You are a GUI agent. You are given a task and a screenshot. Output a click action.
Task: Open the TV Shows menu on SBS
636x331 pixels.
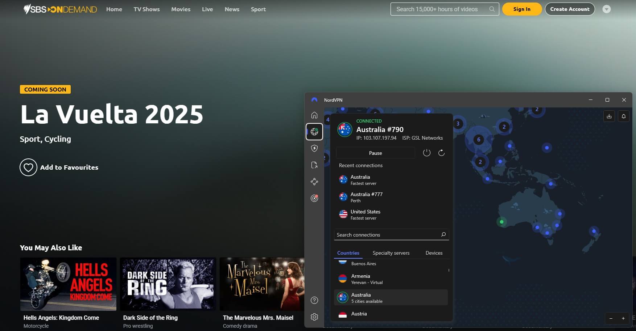146,9
